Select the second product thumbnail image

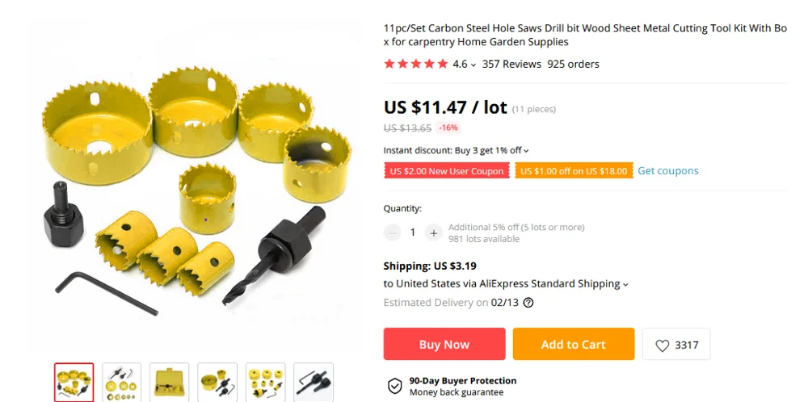pos(122,383)
